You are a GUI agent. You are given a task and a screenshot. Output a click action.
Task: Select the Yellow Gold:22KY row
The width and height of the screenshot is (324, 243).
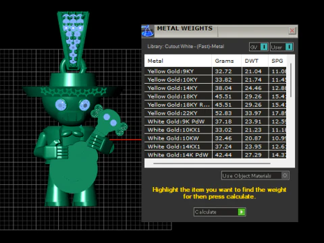click(x=215, y=113)
